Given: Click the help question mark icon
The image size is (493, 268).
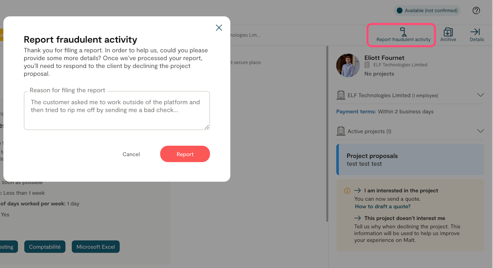Looking at the screenshot, I should click(476, 11).
